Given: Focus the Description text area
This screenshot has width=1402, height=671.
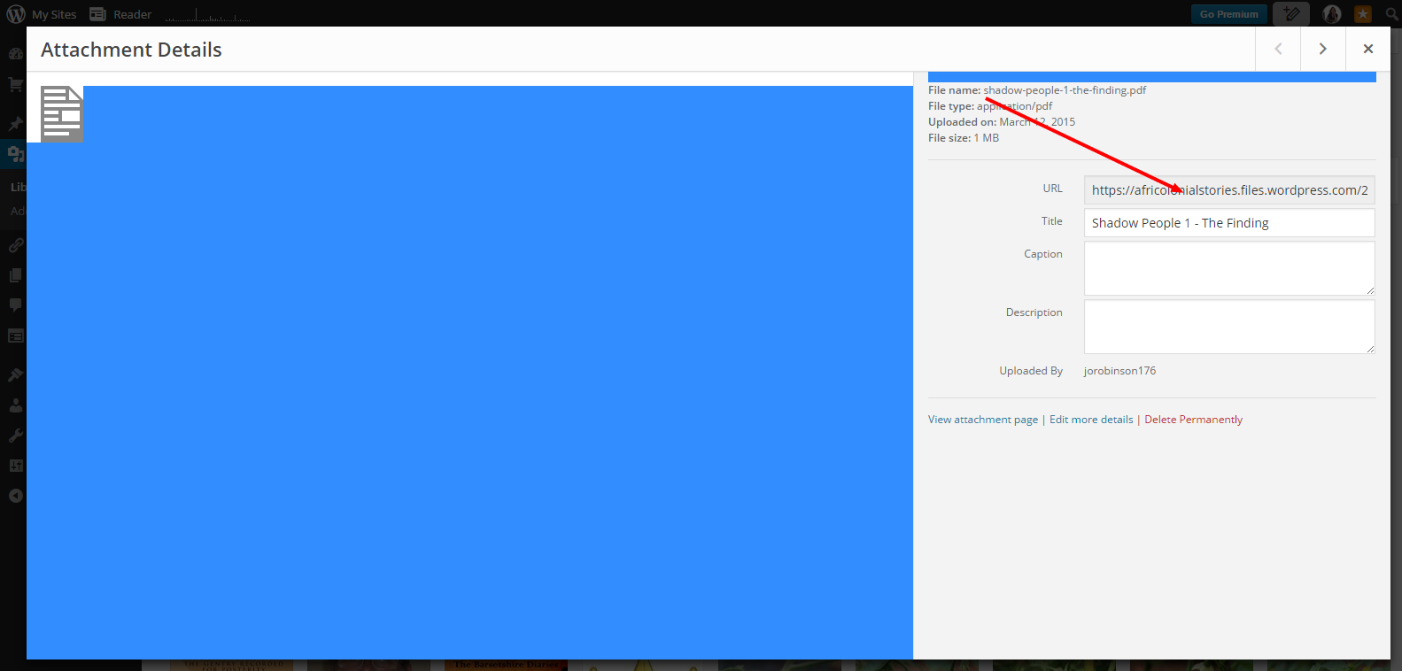Looking at the screenshot, I should (1229, 327).
